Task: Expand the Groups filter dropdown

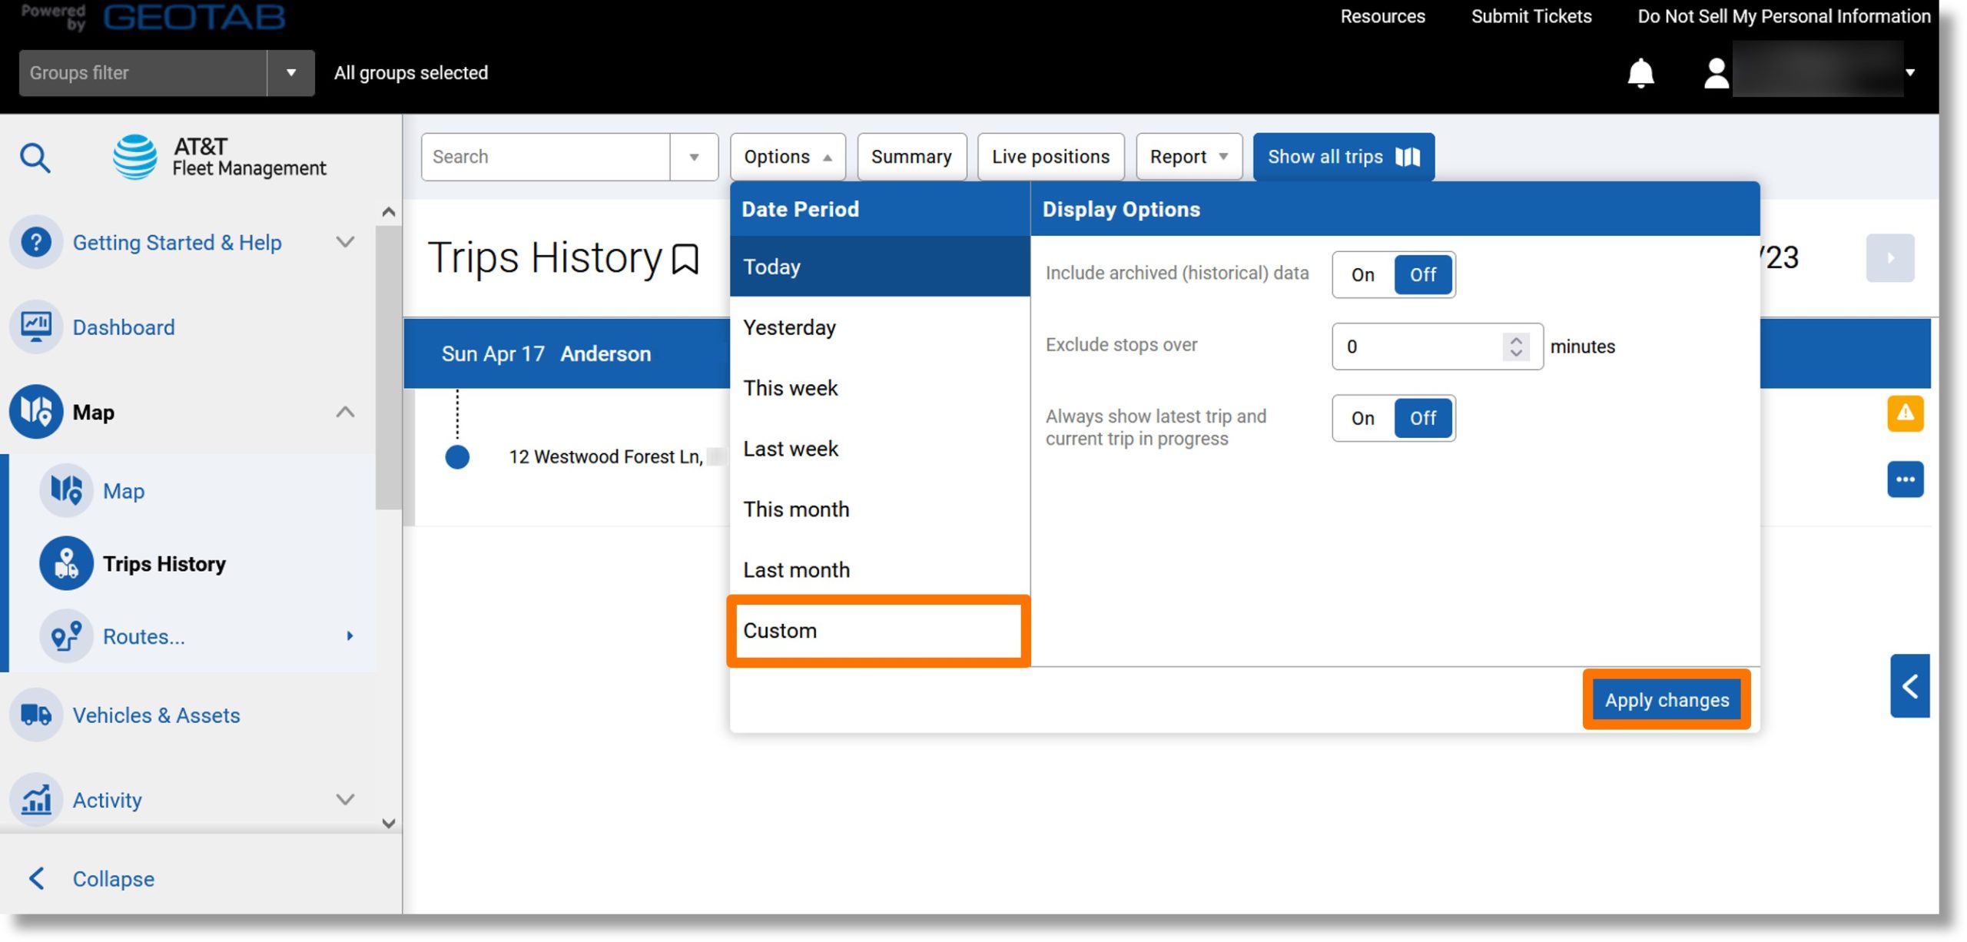Action: [291, 71]
